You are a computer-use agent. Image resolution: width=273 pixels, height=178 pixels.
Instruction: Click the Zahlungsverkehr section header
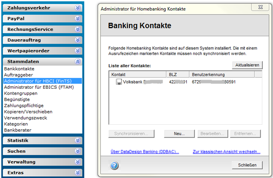(x=42, y=8)
